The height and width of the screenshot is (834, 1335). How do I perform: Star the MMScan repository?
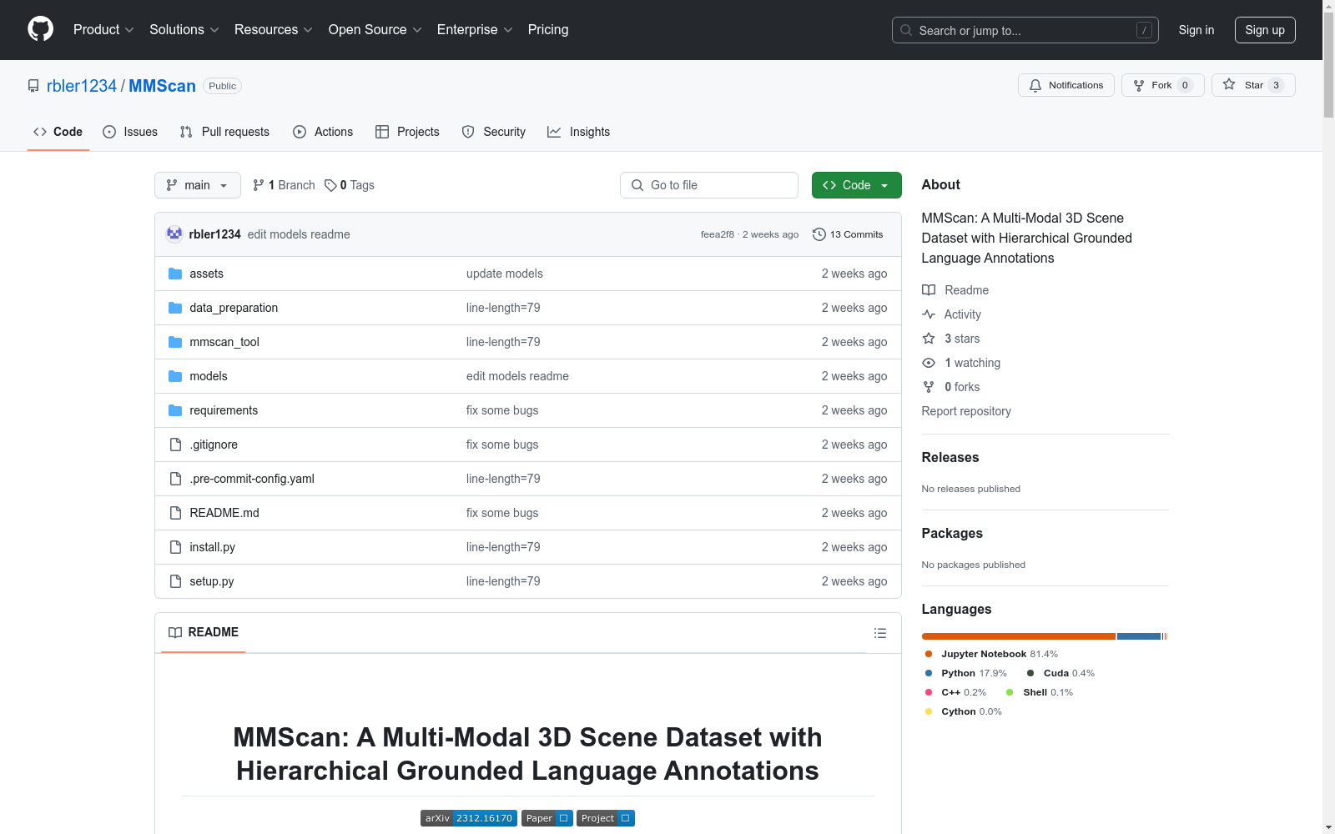[1252, 85]
